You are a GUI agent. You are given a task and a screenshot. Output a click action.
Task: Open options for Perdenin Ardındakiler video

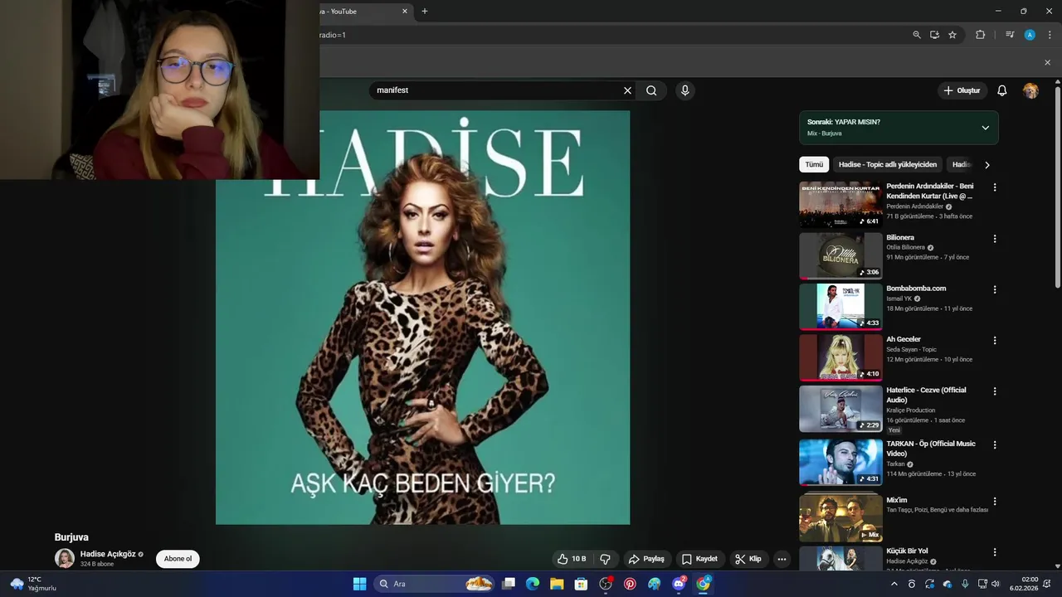pyautogui.click(x=995, y=187)
